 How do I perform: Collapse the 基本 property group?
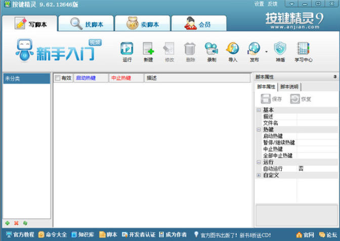259,110
